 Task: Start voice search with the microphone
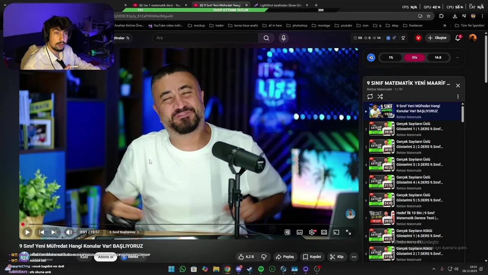pyautogui.click(x=283, y=38)
